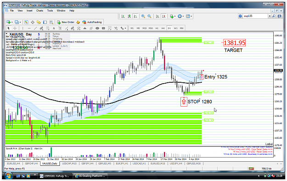
Task: Open the Indicators list icon
Action: click(x=171, y=16)
